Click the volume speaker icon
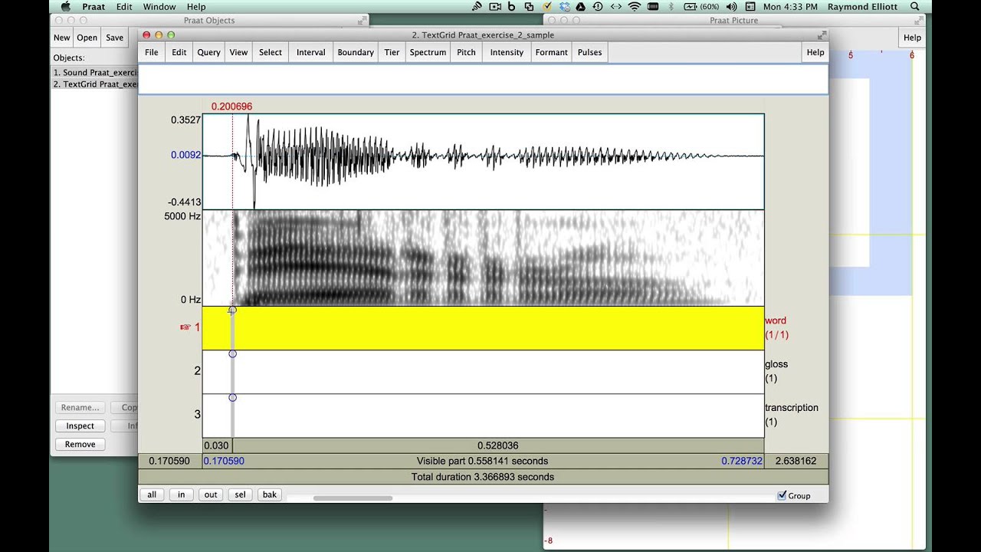Image resolution: width=981 pixels, height=552 pixels. [730, 7]
